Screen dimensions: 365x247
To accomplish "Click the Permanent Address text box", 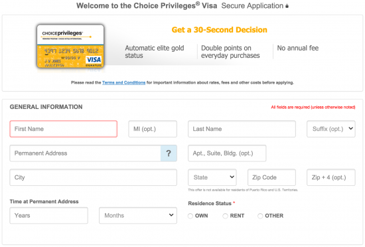I will click(85, 153).
